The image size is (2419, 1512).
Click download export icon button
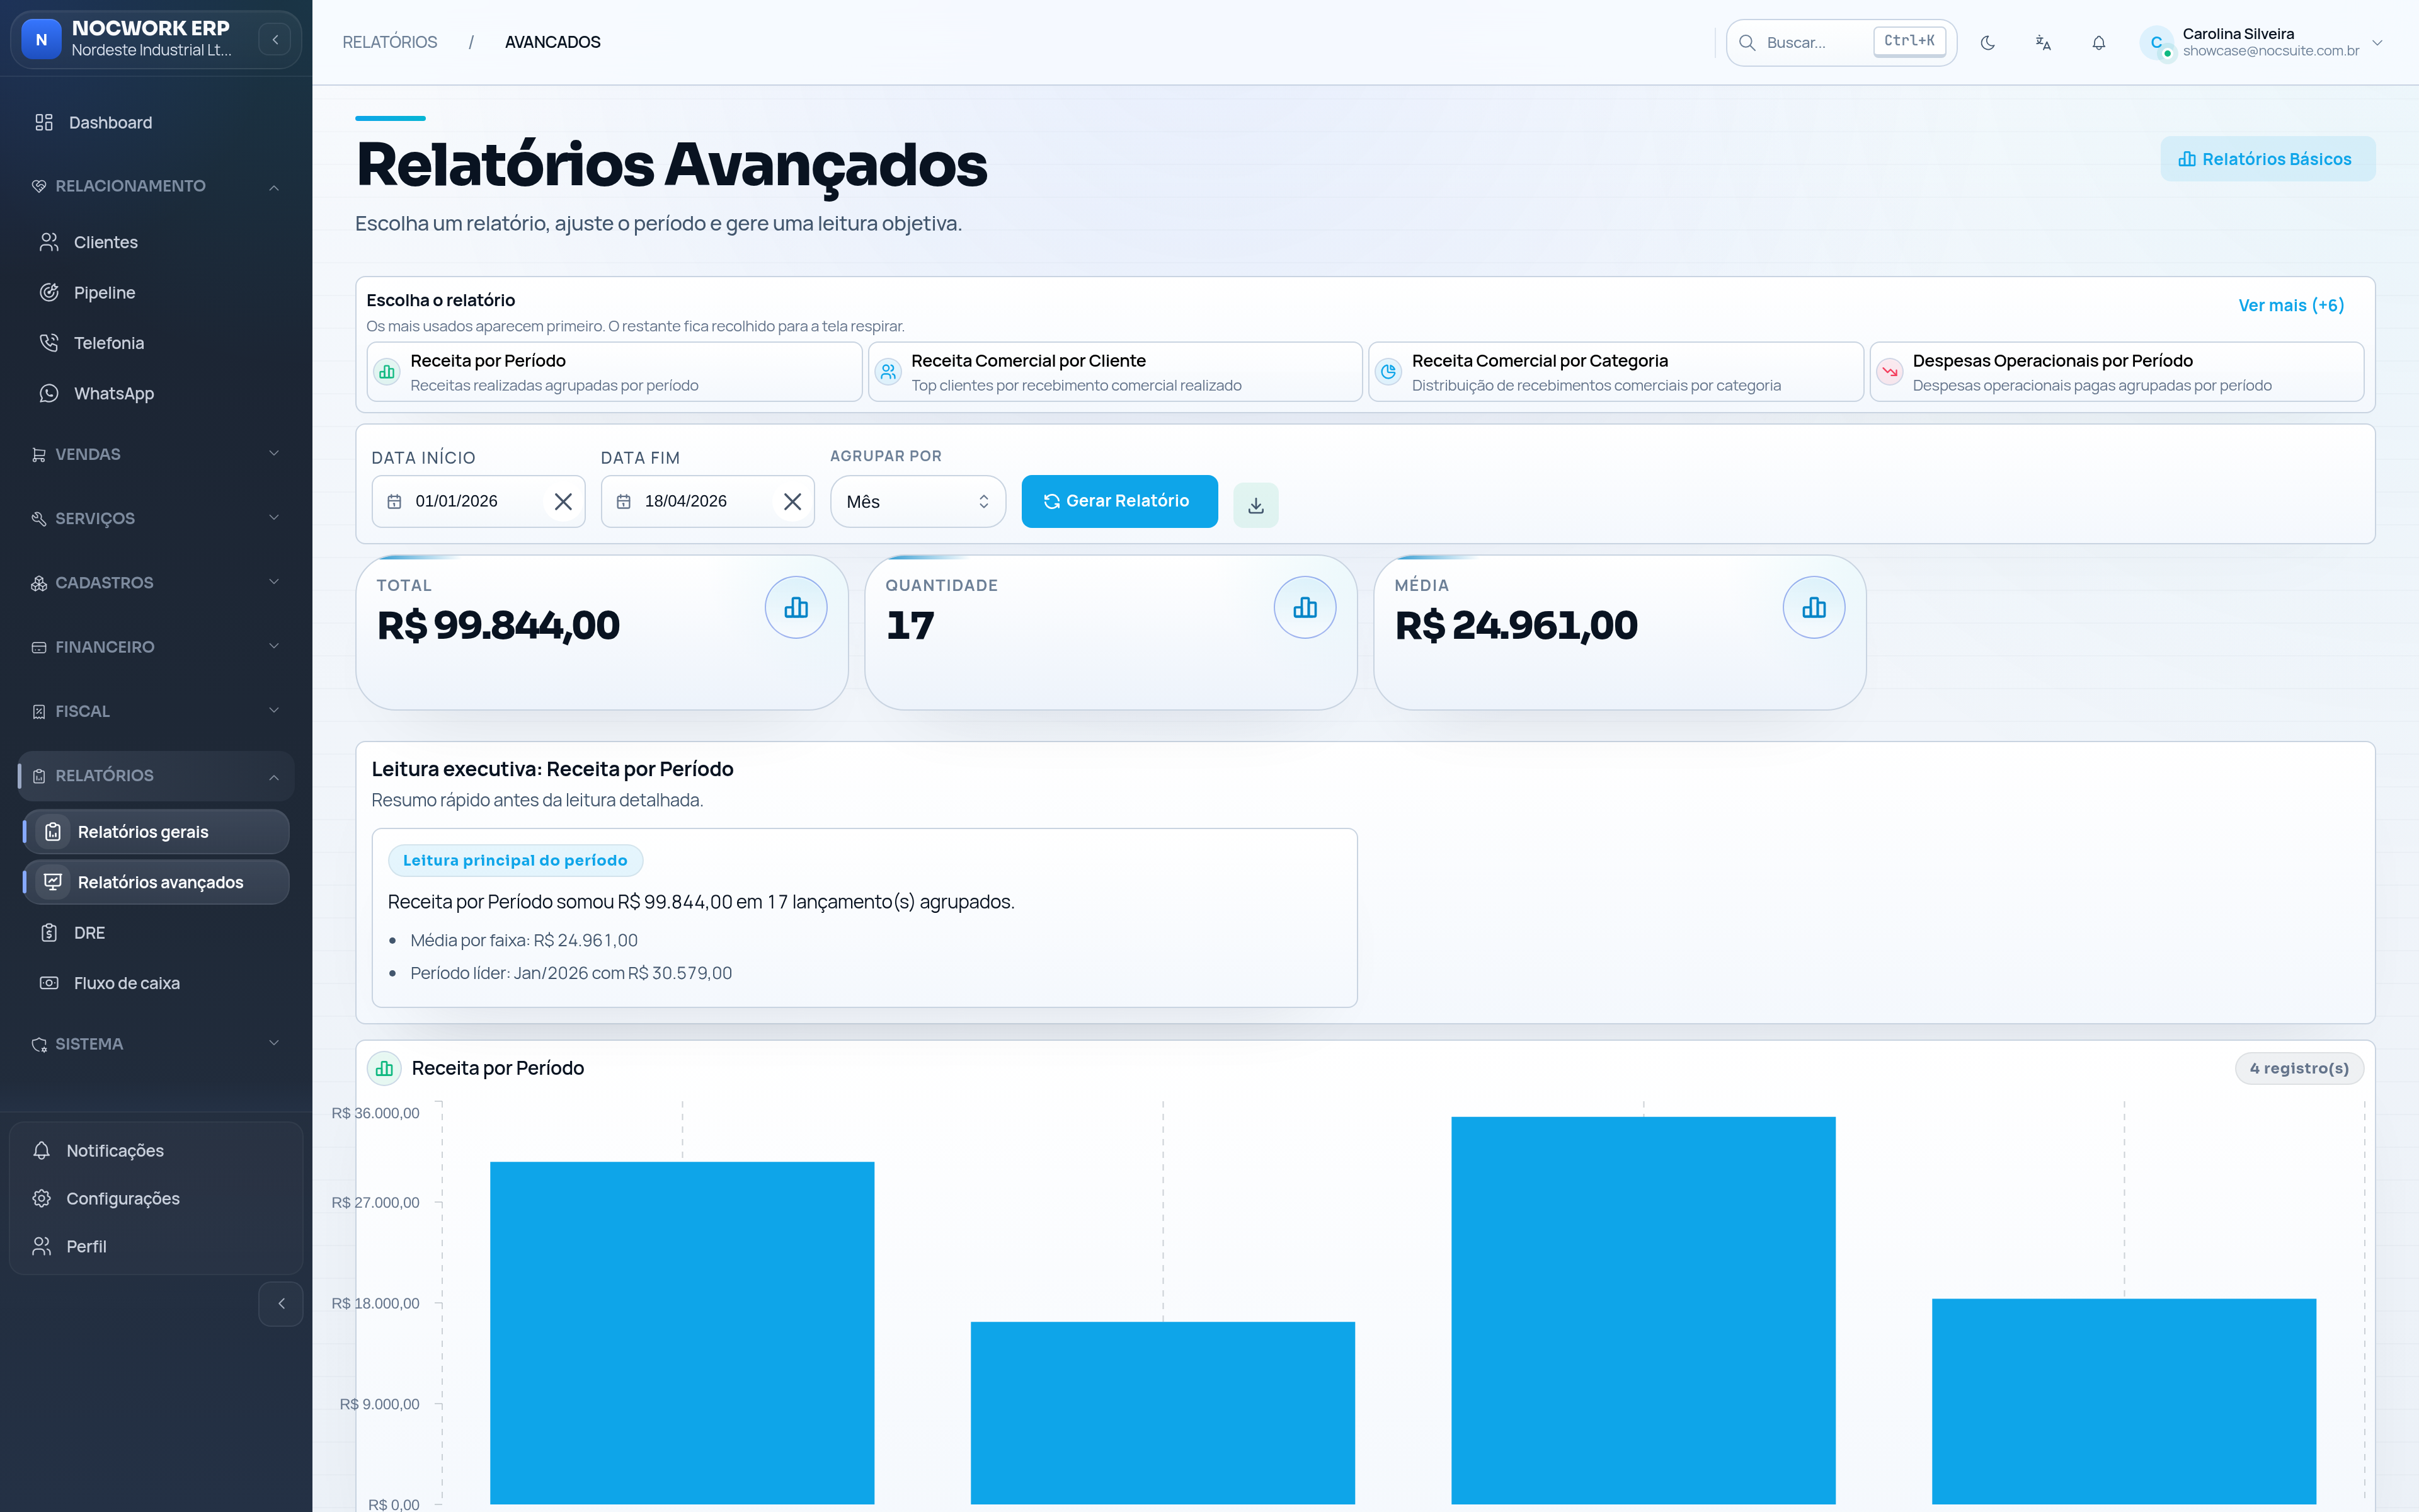pos(1255,505)
